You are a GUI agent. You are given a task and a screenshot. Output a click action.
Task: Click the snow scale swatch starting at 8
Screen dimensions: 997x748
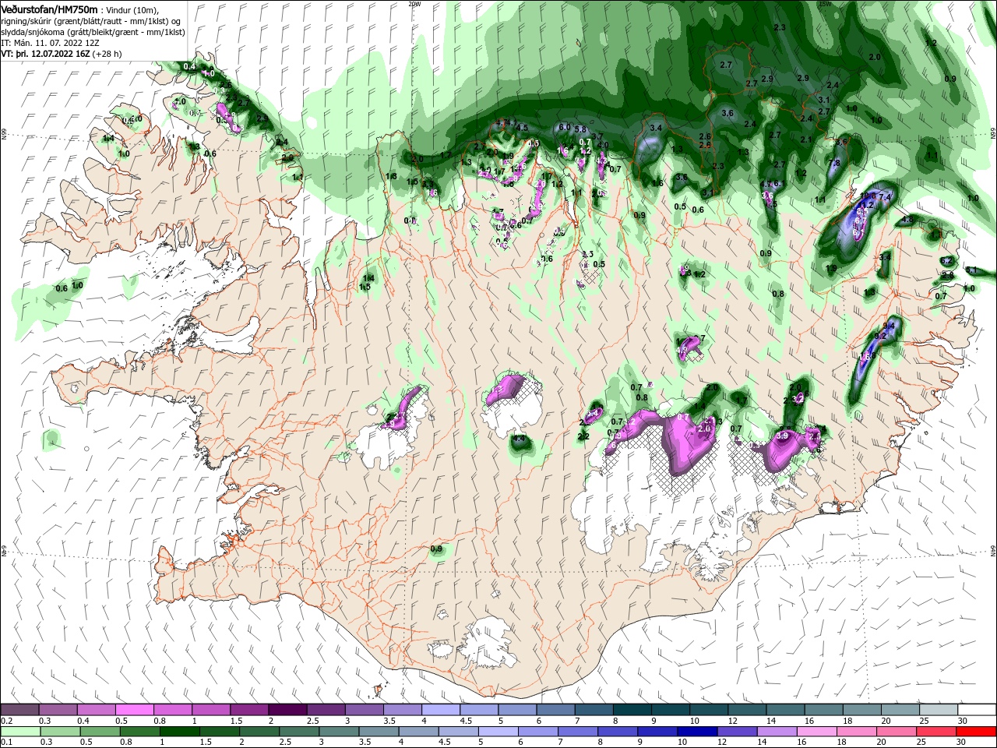click(x=632, y=710)
